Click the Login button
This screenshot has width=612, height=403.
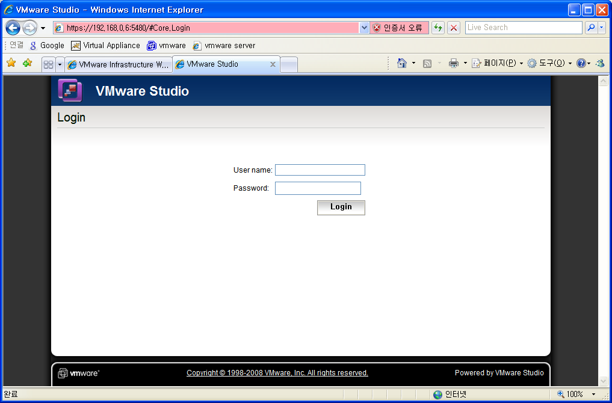pyautogui.click(x=341, y=208)
